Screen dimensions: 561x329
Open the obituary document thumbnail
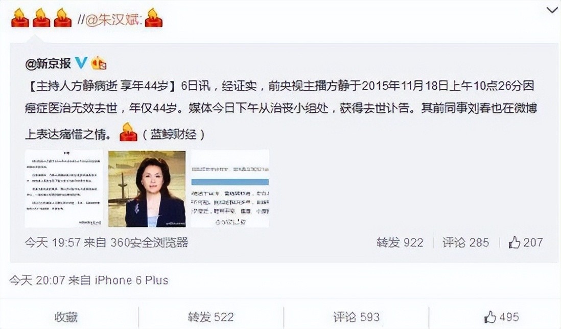point(64,189)
